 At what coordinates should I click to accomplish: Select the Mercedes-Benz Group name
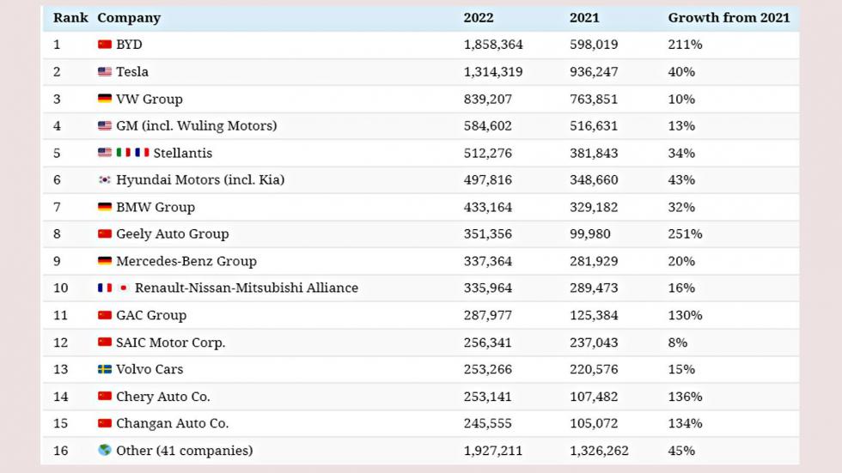[x=186, y=262]
